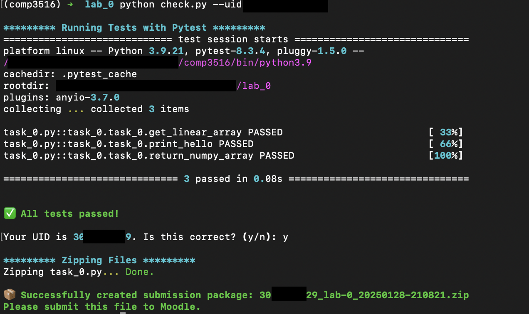529x314 pixels.
Task: Click the green checkmark emoji
Action: click(10, 213)
